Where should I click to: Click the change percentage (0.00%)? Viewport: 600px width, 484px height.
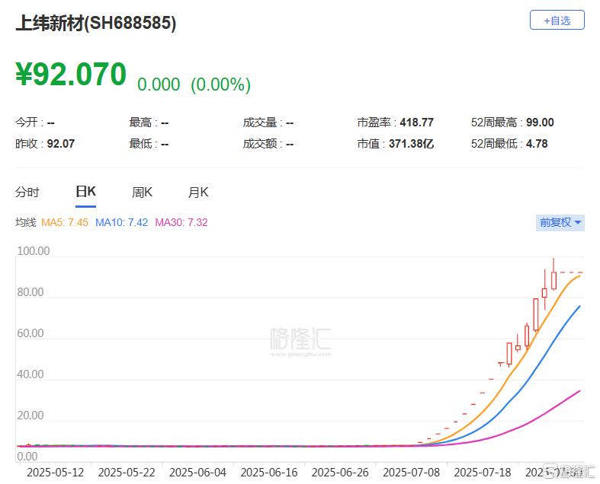pyautogui.click(x=221, y=84)
